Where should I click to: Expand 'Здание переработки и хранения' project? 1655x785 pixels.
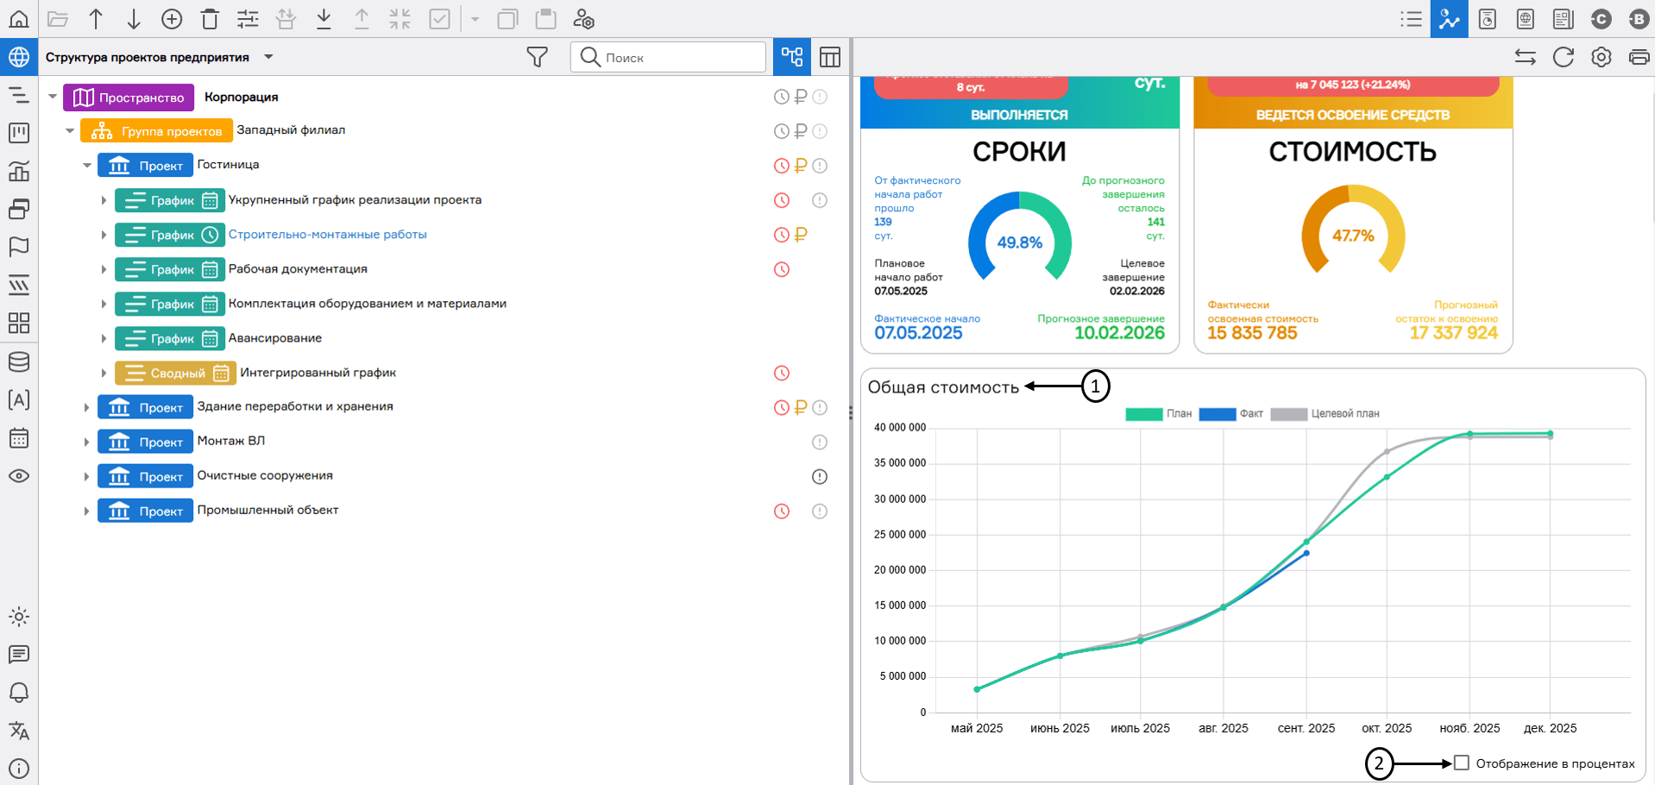[86, 407]
